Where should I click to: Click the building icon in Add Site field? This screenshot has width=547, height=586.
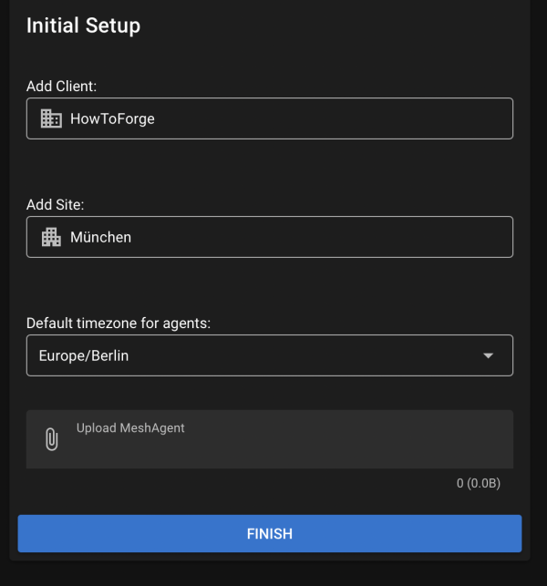(x=51, y=237)
